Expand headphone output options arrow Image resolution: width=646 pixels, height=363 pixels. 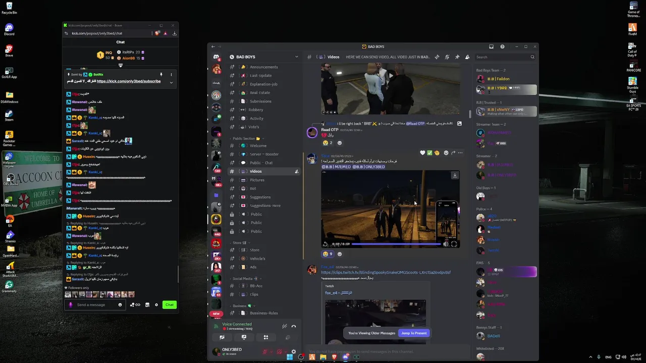click(286, 351)
